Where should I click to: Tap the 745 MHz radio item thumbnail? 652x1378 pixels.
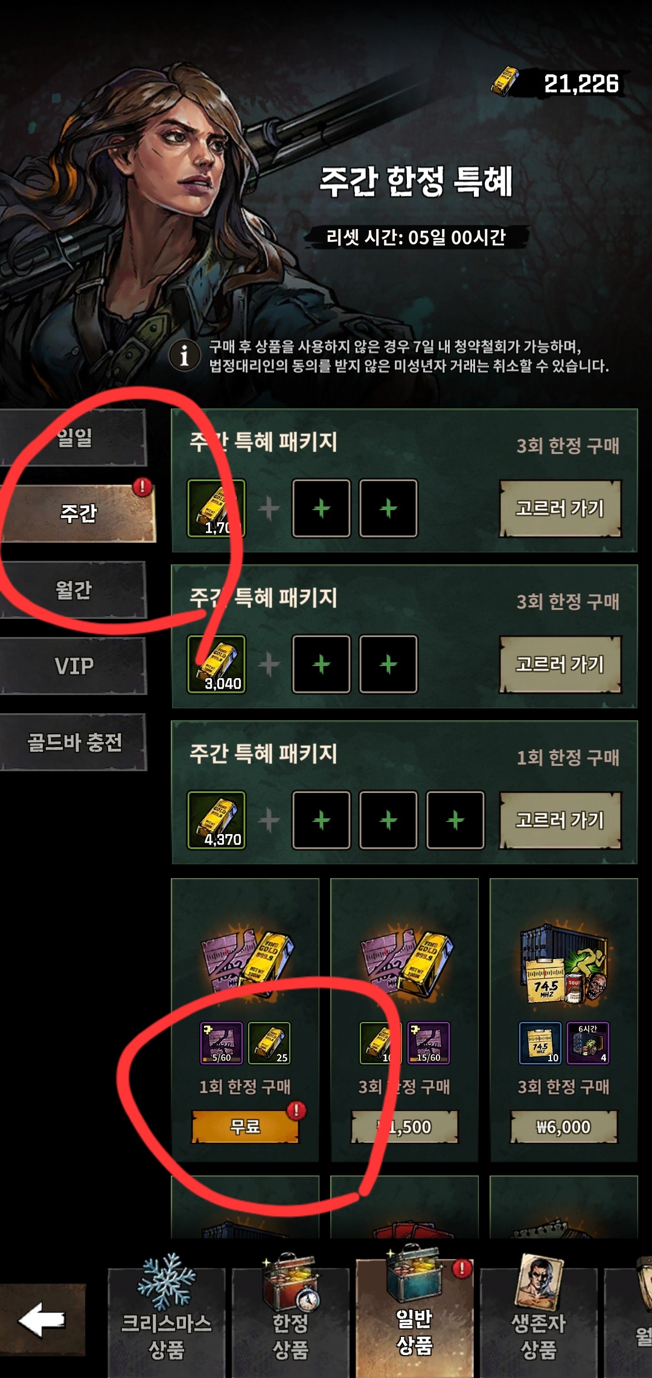[x=540, y=1043]
